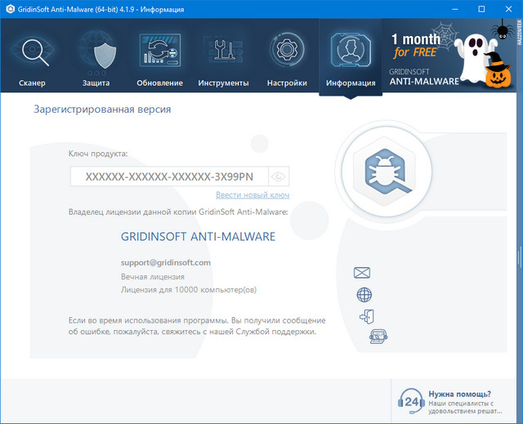Click 'Ввести новый ключ' link
Viewport: 523px width, 424px height.
pyautogui.click(x=253, y=195)
